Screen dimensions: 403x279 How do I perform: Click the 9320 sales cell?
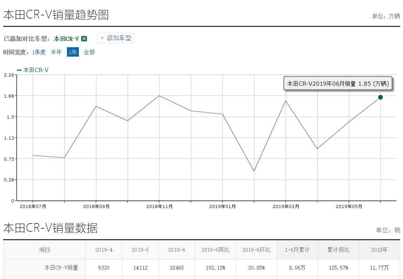click(x=104, y=268)
